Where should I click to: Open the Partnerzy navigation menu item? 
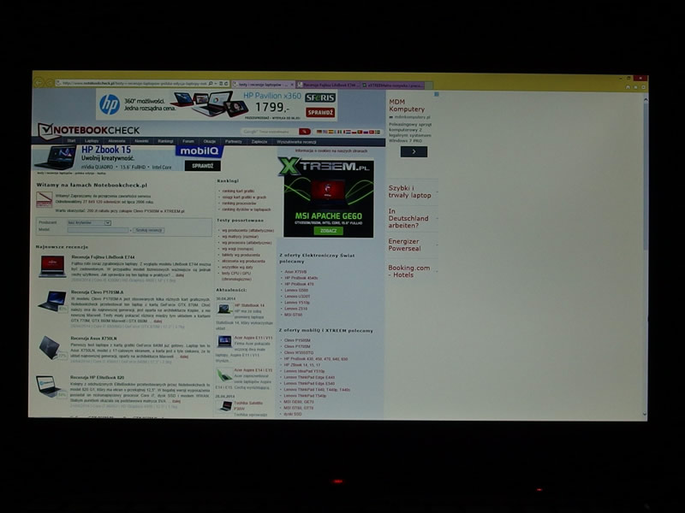click(x=233, y=141)
